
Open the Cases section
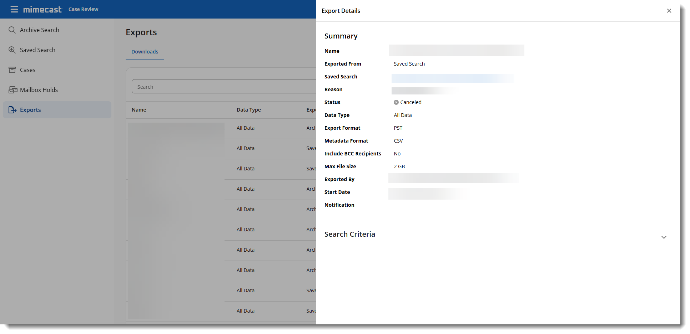click(x=27, y=70)
